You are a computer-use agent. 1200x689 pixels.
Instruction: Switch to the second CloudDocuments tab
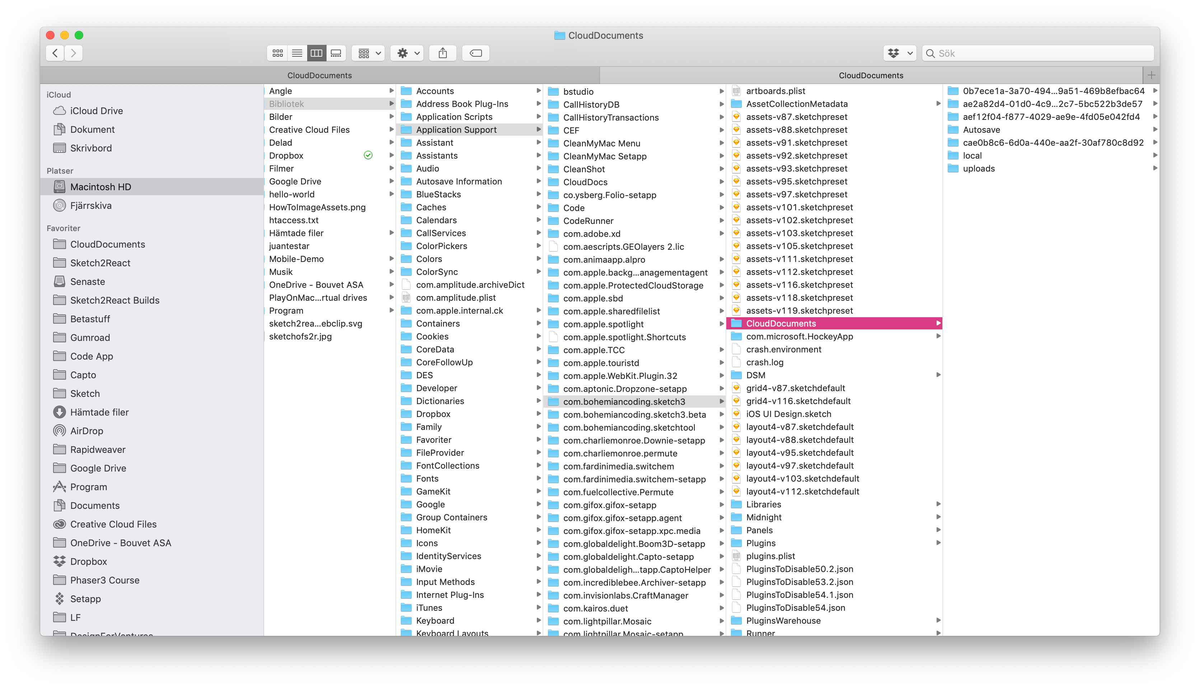click(x=871, y=75)
